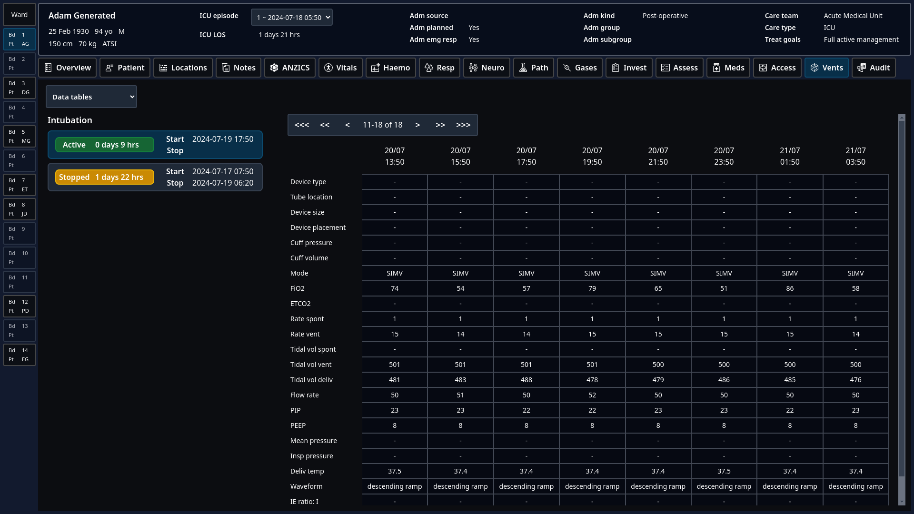Screen dimensions: 914x514
Task: Select Bed 14 patient EG
Action: [20, 355]
